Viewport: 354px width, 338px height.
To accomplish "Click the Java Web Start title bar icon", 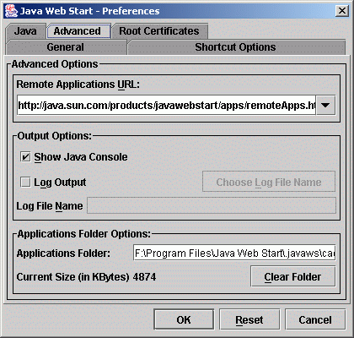I will point(12,11).
